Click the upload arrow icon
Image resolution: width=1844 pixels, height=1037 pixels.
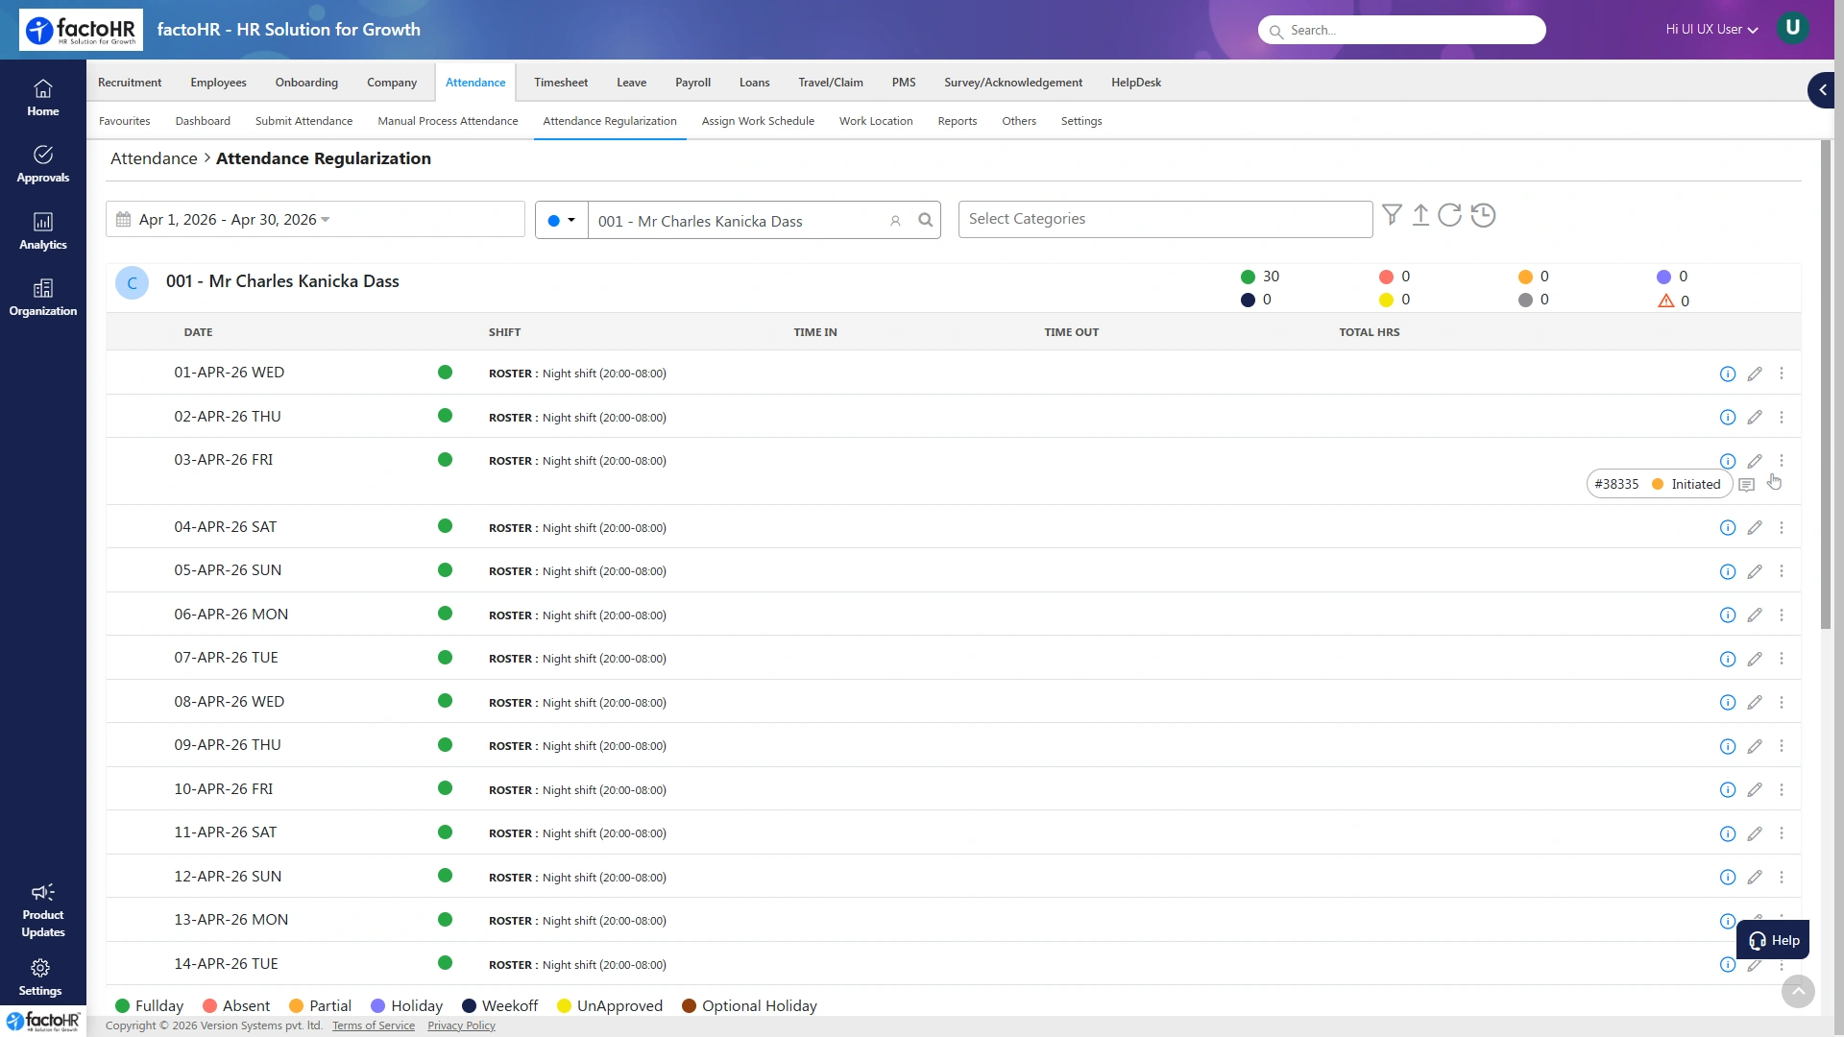[x=1420, y=215]
